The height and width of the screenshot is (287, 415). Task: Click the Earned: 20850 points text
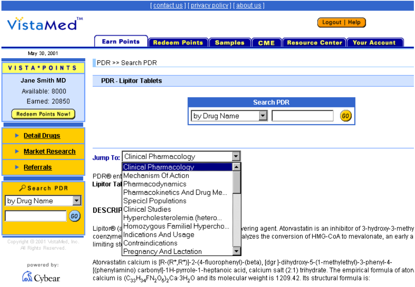coord(48,101)
